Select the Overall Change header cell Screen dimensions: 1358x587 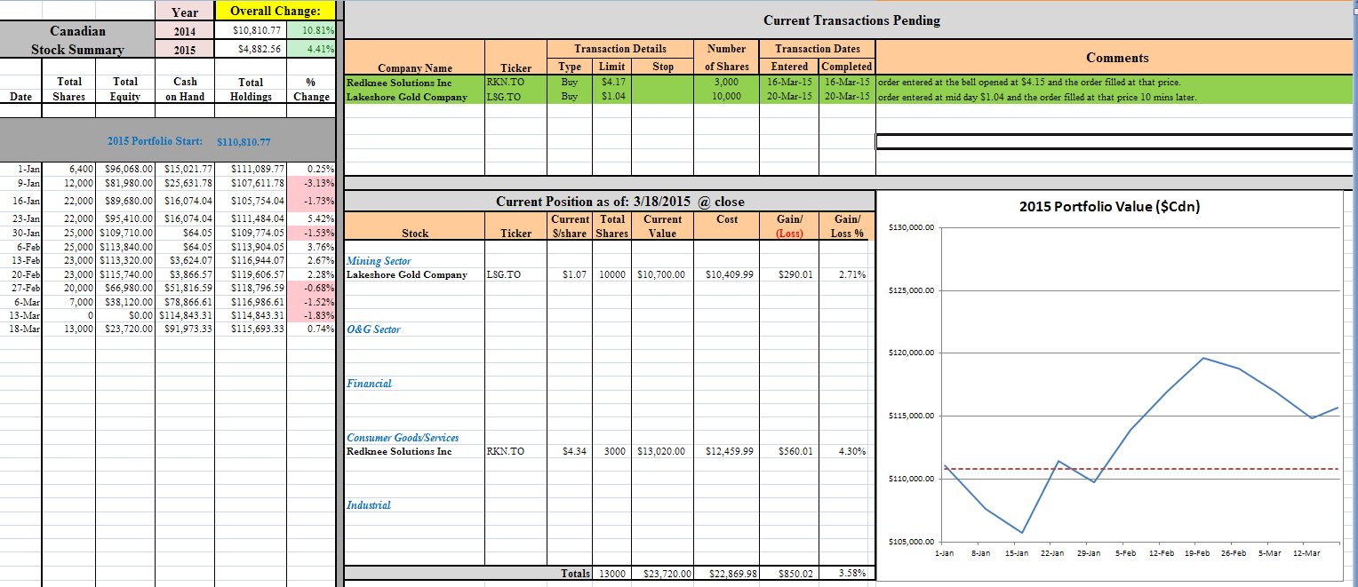tap(276, 11)
